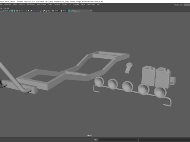
Task: Open the Deform menu
Action: [64, 4]
